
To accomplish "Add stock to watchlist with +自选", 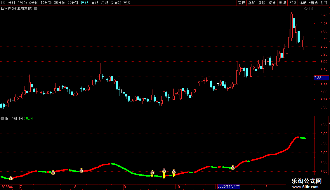I will [313, 3].
